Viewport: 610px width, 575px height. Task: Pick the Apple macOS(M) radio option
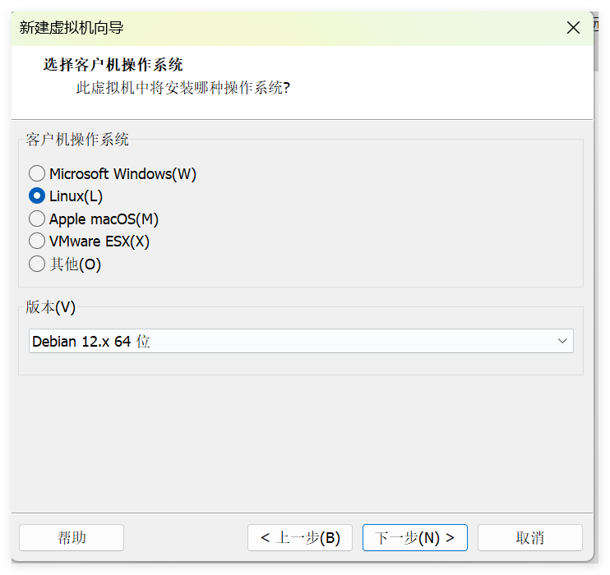[37, 219]
